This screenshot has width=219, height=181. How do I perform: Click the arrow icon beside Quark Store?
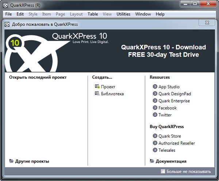click(155, 136)
